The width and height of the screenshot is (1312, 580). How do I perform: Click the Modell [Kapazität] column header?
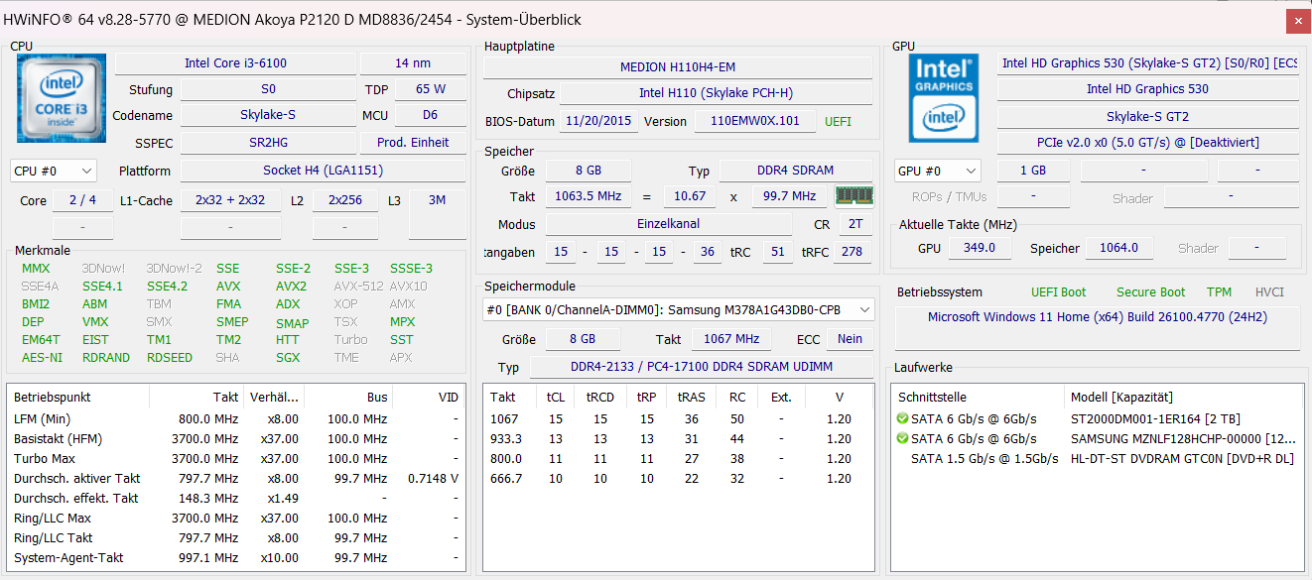[x=1182, y=398]
